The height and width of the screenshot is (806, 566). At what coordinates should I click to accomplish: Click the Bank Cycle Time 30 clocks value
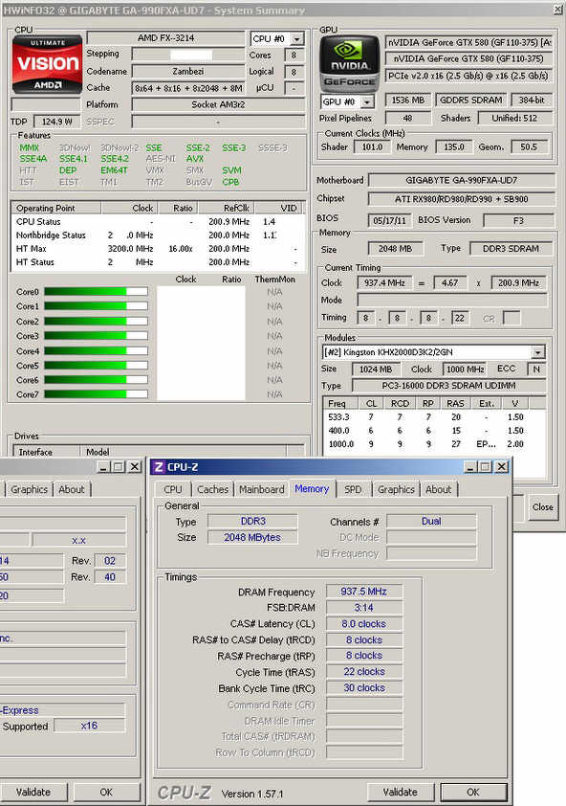(363, 687)
